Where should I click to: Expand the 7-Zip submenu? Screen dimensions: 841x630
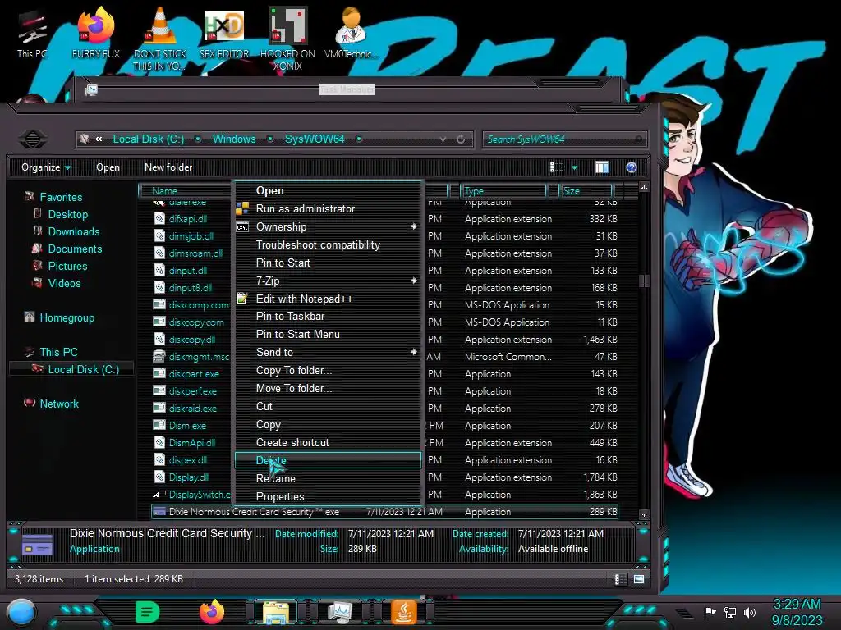[x=414, y=281]
